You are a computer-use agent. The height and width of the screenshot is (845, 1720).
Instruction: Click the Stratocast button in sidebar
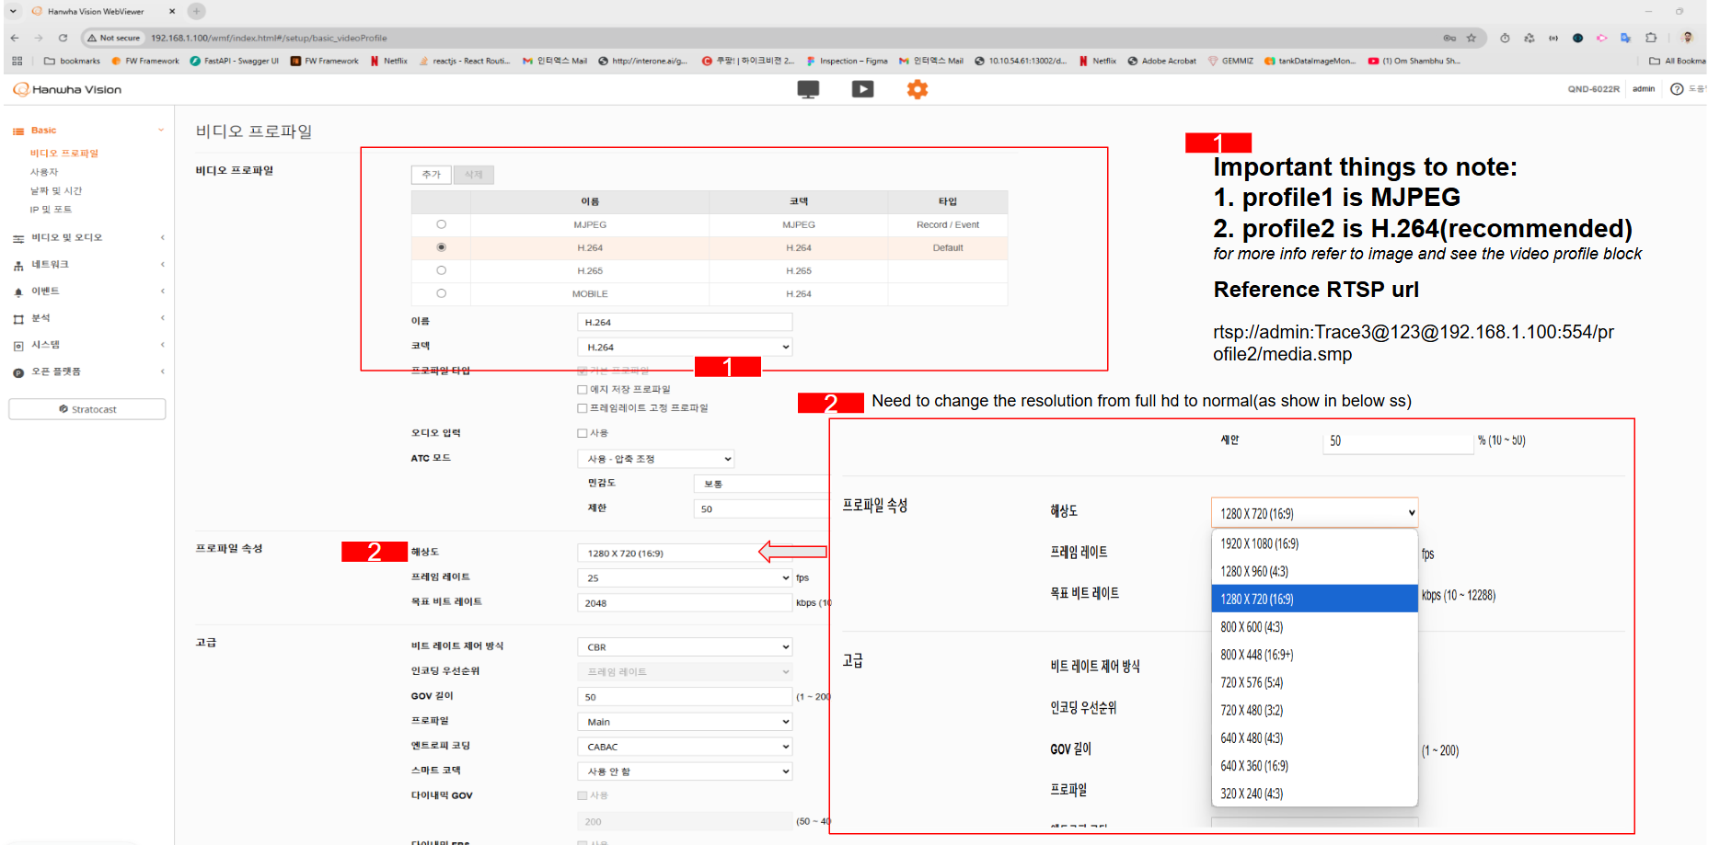pos(87,409)
